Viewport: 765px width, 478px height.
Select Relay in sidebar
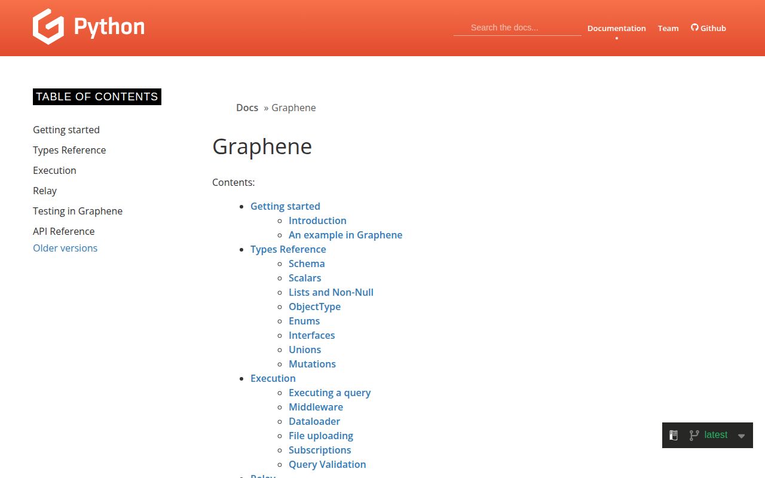[x=45, y=191]
